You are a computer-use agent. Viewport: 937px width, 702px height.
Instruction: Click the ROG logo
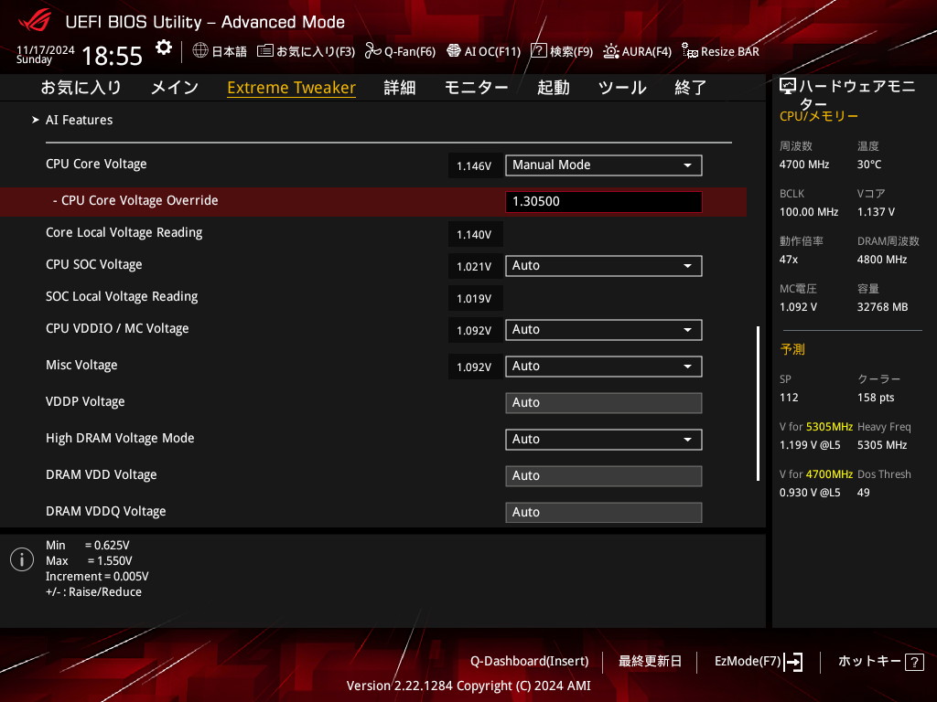[34, 22]
